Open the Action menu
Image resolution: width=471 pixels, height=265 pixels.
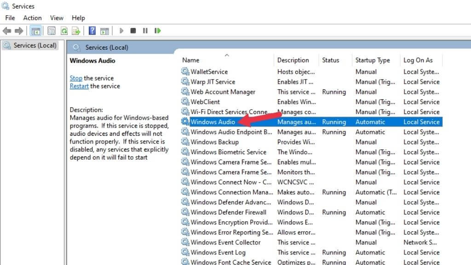pos(32,18)
